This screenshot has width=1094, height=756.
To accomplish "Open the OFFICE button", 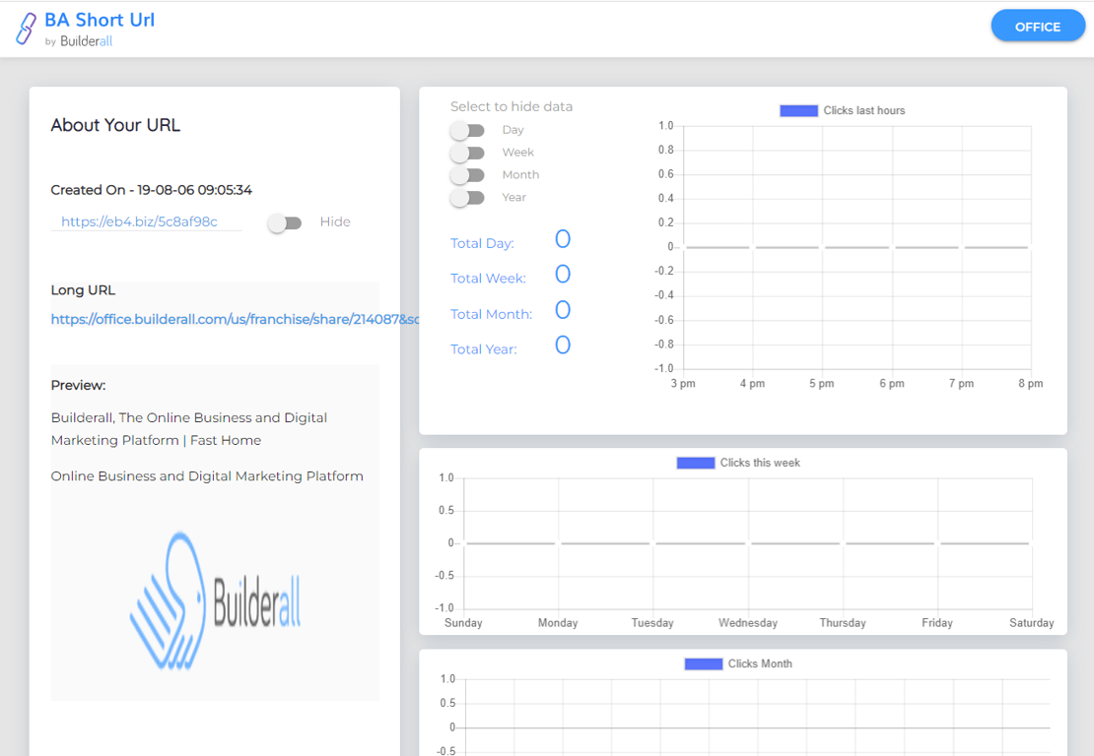I will tap(1038, 27).
